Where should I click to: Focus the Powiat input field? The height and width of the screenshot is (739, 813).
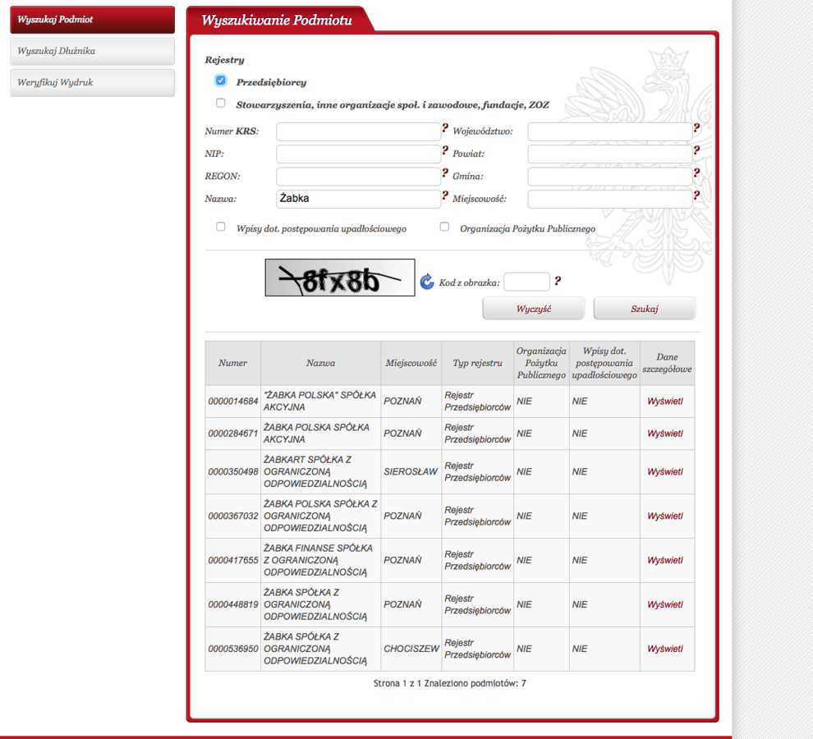pos(609,154)
